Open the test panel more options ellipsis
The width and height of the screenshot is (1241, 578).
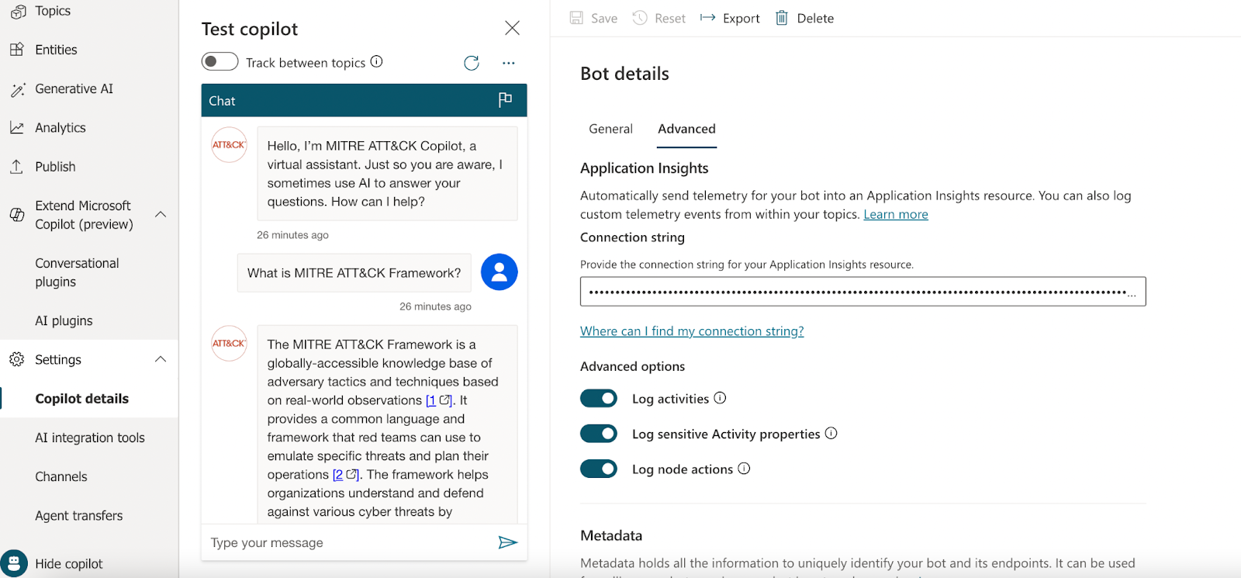508,63
